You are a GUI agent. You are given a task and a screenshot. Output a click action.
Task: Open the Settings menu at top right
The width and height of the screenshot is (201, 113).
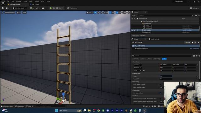pyautogui.click(x=194, y=8)
